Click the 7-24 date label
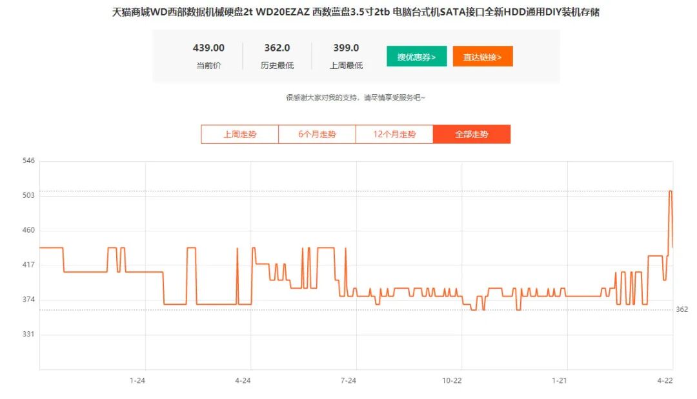The image size is (697, 399). (348, 380)
